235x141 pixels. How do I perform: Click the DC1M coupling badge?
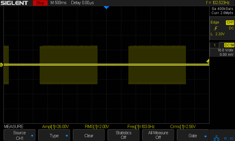229,45
